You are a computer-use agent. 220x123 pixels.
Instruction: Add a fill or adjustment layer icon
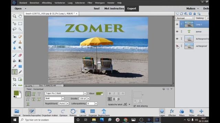[186, 14]
